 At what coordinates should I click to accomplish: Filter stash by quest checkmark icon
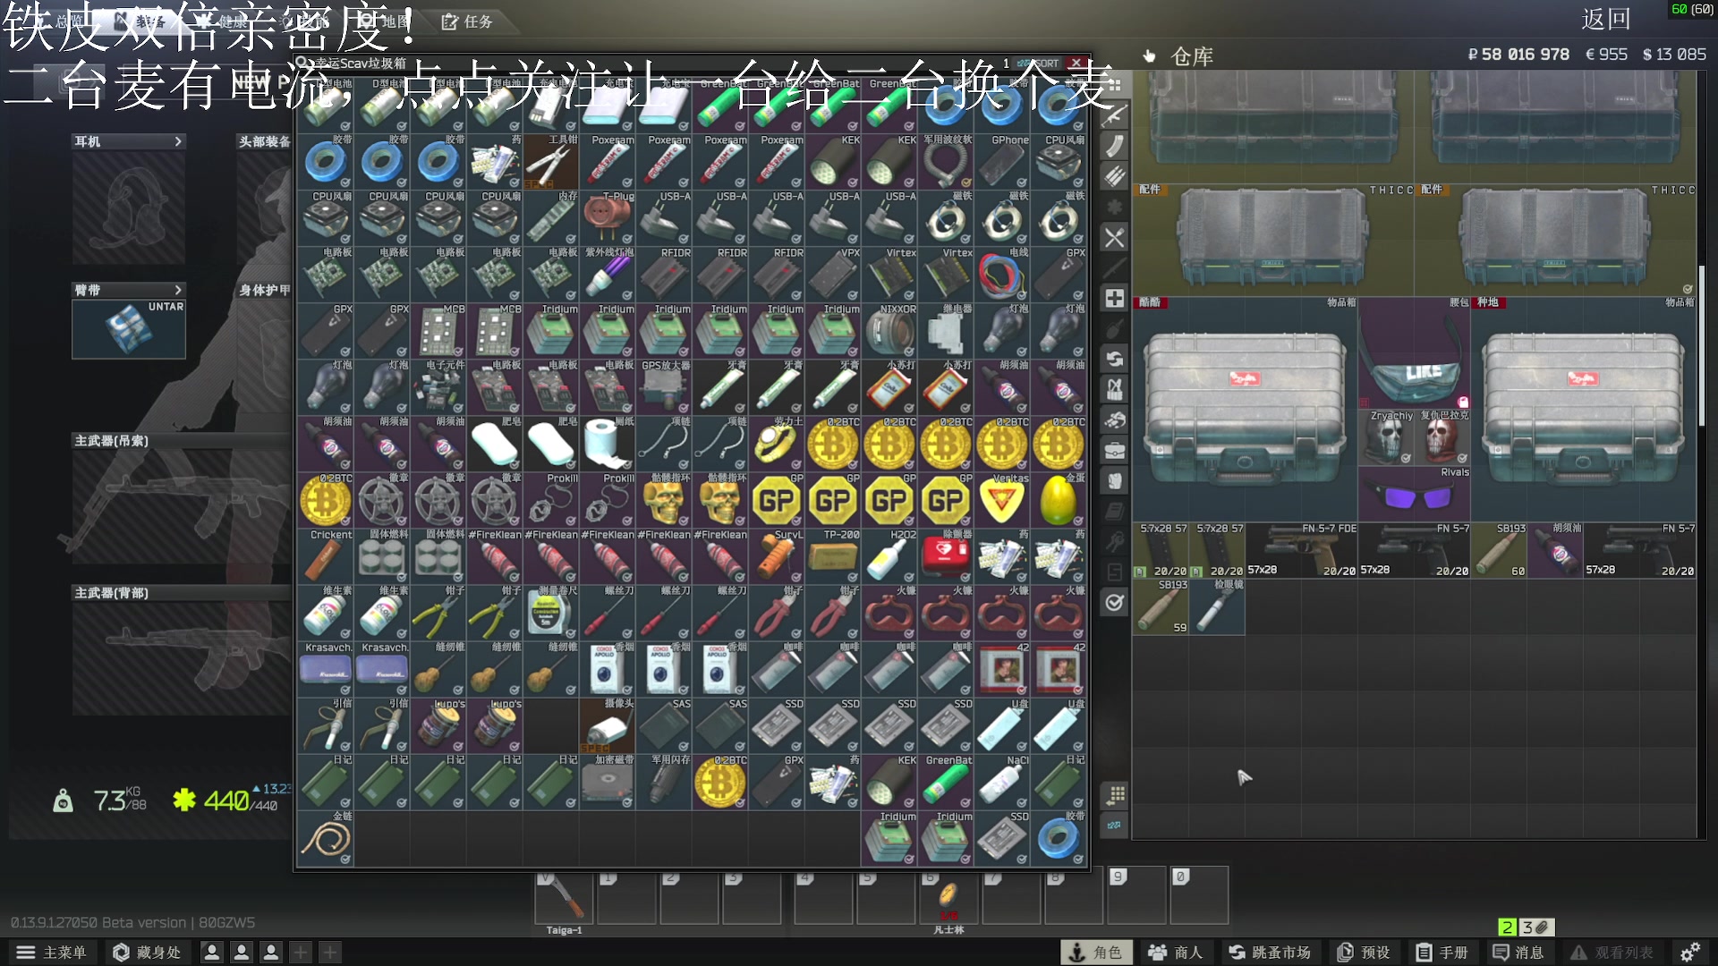(1115, 602)
